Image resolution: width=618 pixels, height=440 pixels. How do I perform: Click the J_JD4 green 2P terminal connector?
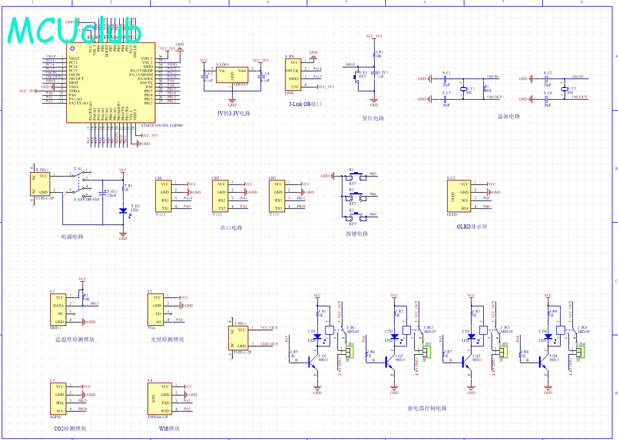coord(581,352)
